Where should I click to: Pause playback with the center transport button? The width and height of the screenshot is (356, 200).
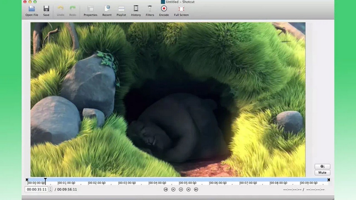181,189
